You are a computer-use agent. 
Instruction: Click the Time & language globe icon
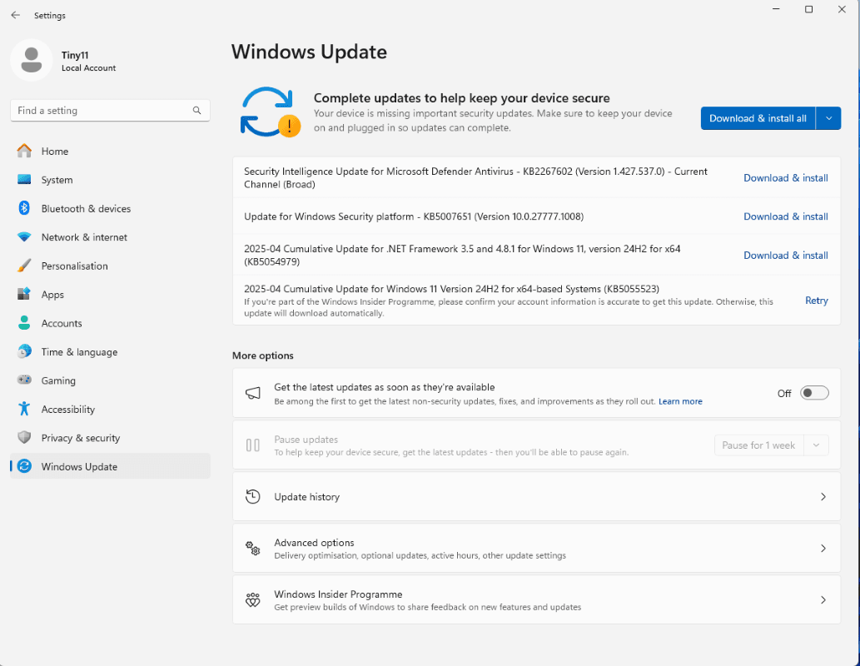pyautogui.click(x=24, y=351)
